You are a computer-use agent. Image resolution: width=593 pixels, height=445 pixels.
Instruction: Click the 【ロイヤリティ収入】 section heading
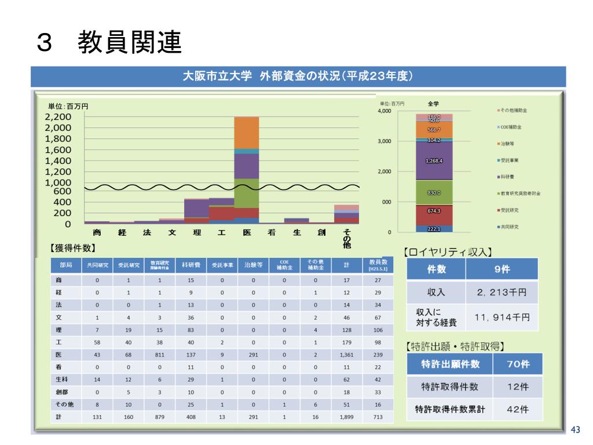[449, 253]
